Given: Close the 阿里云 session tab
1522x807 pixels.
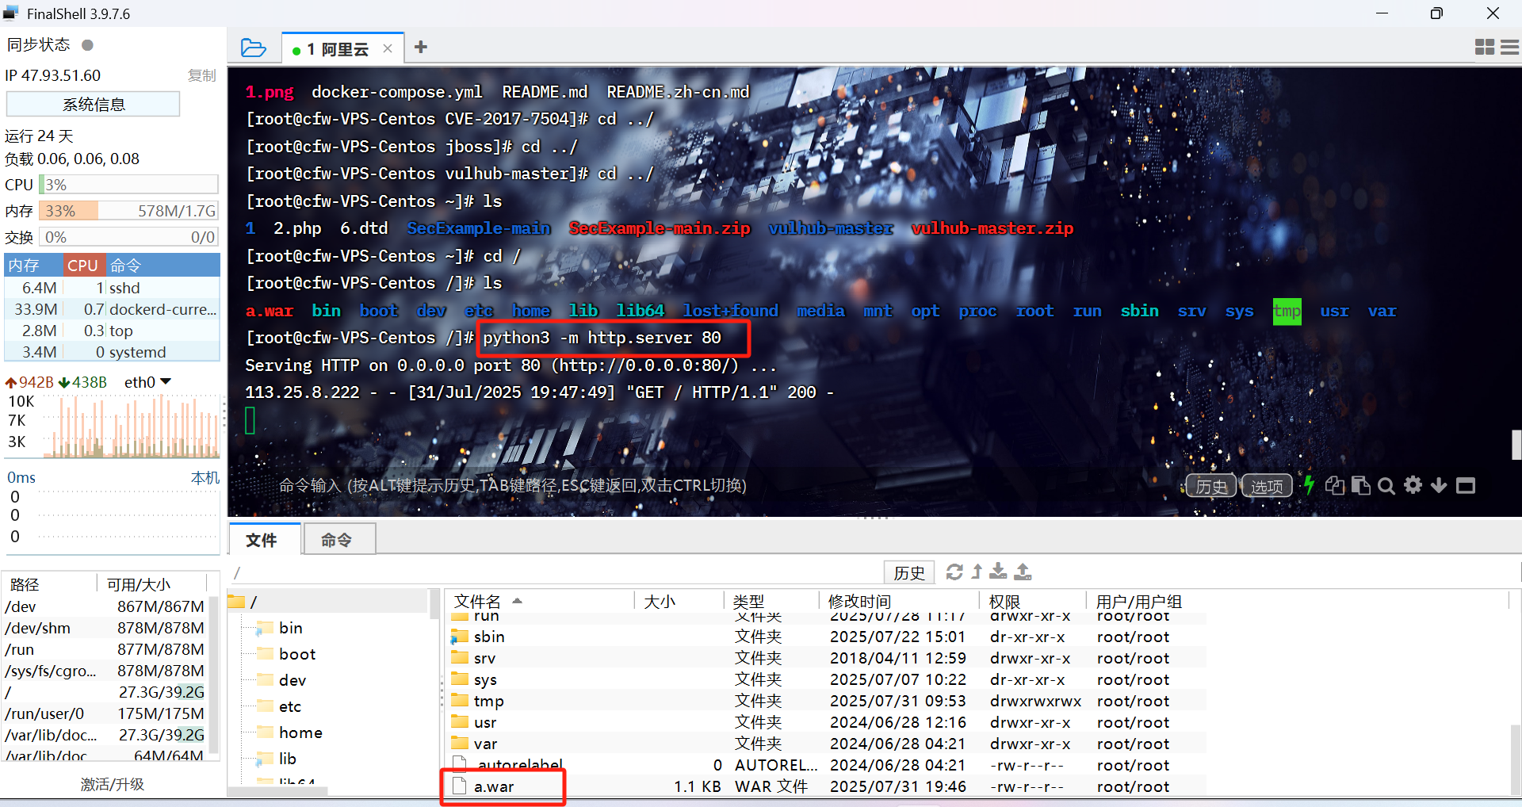Looking at the screenshot, I should (388, 48).
